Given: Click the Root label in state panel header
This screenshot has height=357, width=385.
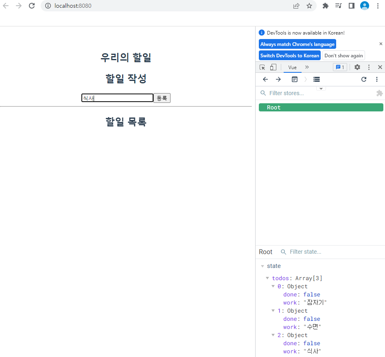Looking at the screenshot, I should (x=265, y=252).
